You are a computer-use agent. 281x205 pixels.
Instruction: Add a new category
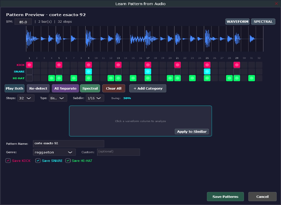148,88
